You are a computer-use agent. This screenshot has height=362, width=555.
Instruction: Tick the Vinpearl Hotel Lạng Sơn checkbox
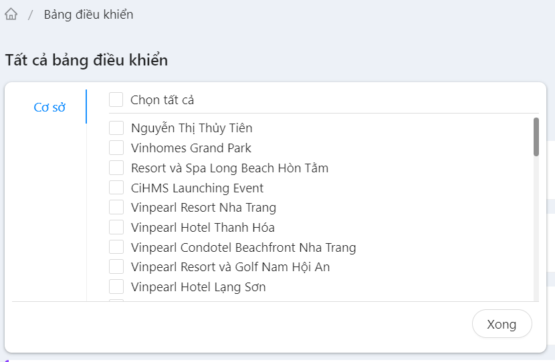pos(116,287)
